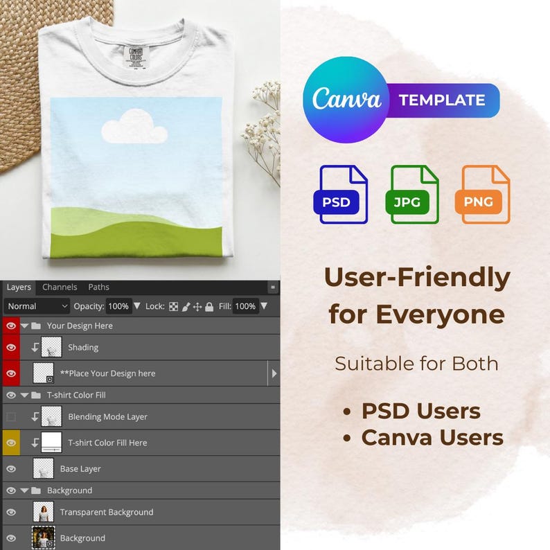Open the Normal blend mode dropdown
The width and height of the screenshot is (550, 550).
point(37,306)
